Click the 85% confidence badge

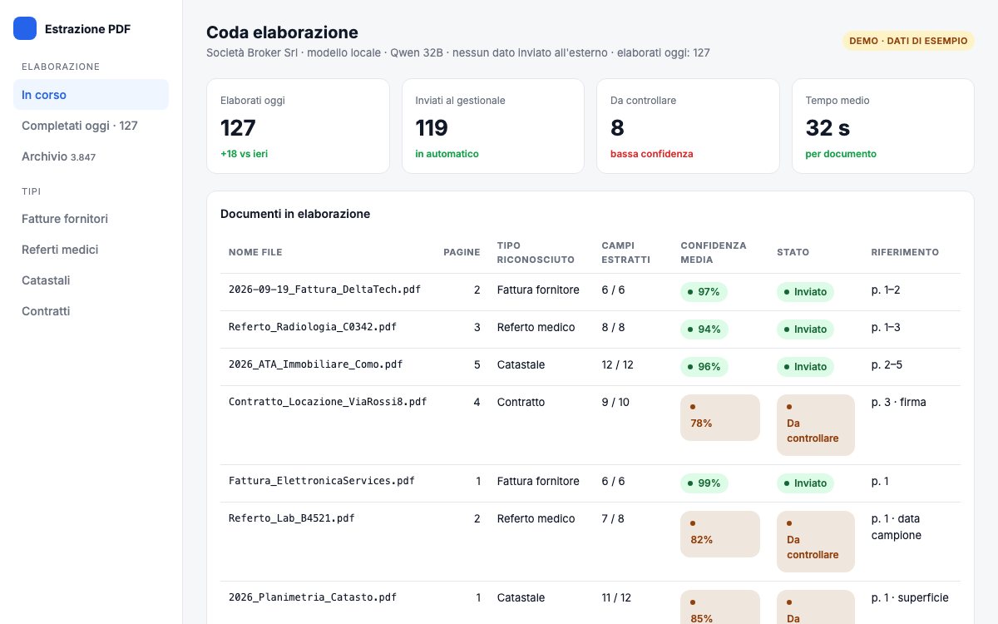coord(720,609)
